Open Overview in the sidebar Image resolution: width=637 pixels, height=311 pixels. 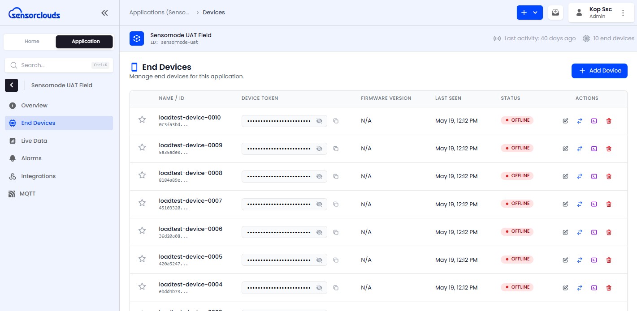(59, 106)
